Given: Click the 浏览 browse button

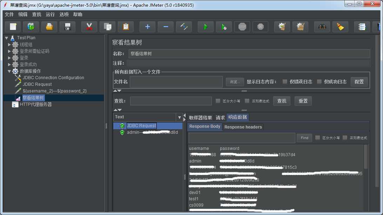Looking at the screenshot, I should click(235, 82).
